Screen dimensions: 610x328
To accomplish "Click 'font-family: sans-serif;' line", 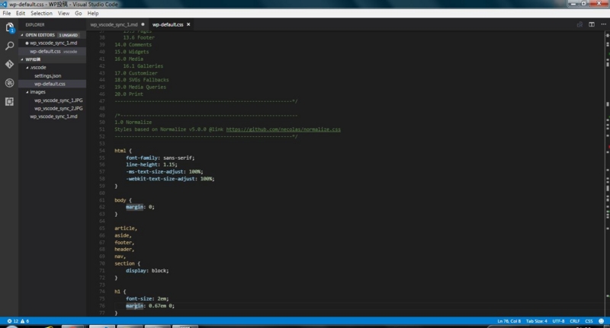I will [x=160, y=158].
